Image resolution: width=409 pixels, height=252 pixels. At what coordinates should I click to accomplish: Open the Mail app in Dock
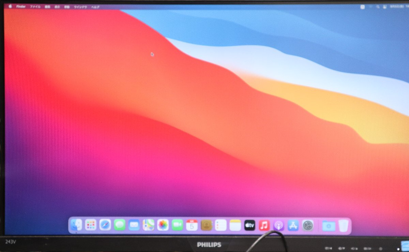134,225
